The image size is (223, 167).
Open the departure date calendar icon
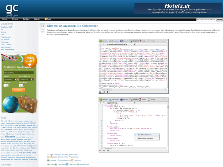point(32,79)
